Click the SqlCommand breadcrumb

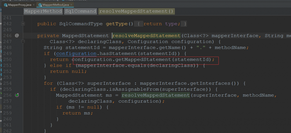pos(80,11)
